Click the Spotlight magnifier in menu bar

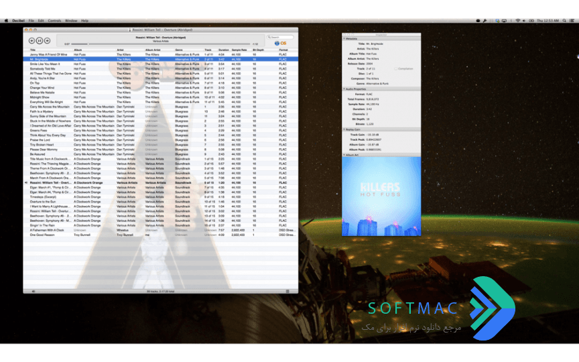point(564,21)
